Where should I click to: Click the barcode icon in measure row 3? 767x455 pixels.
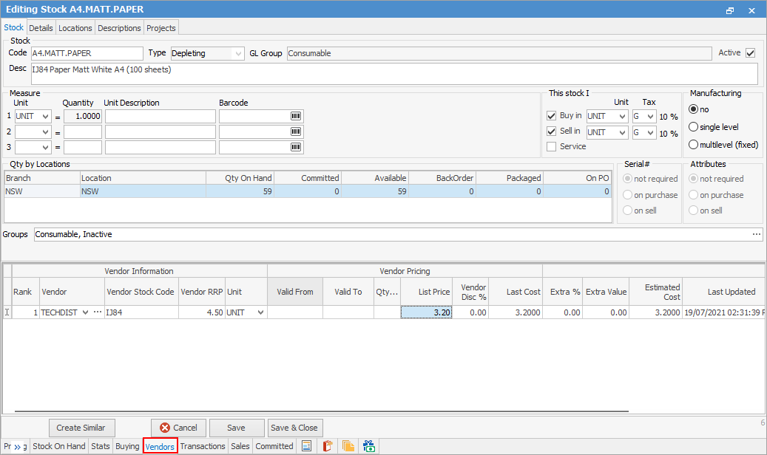pyautogui.click(x=296, y=147)
